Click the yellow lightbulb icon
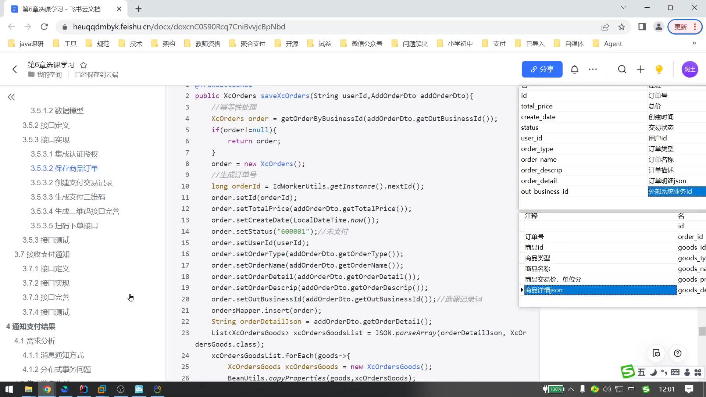 pyautogui.click(x=659, y=69)
